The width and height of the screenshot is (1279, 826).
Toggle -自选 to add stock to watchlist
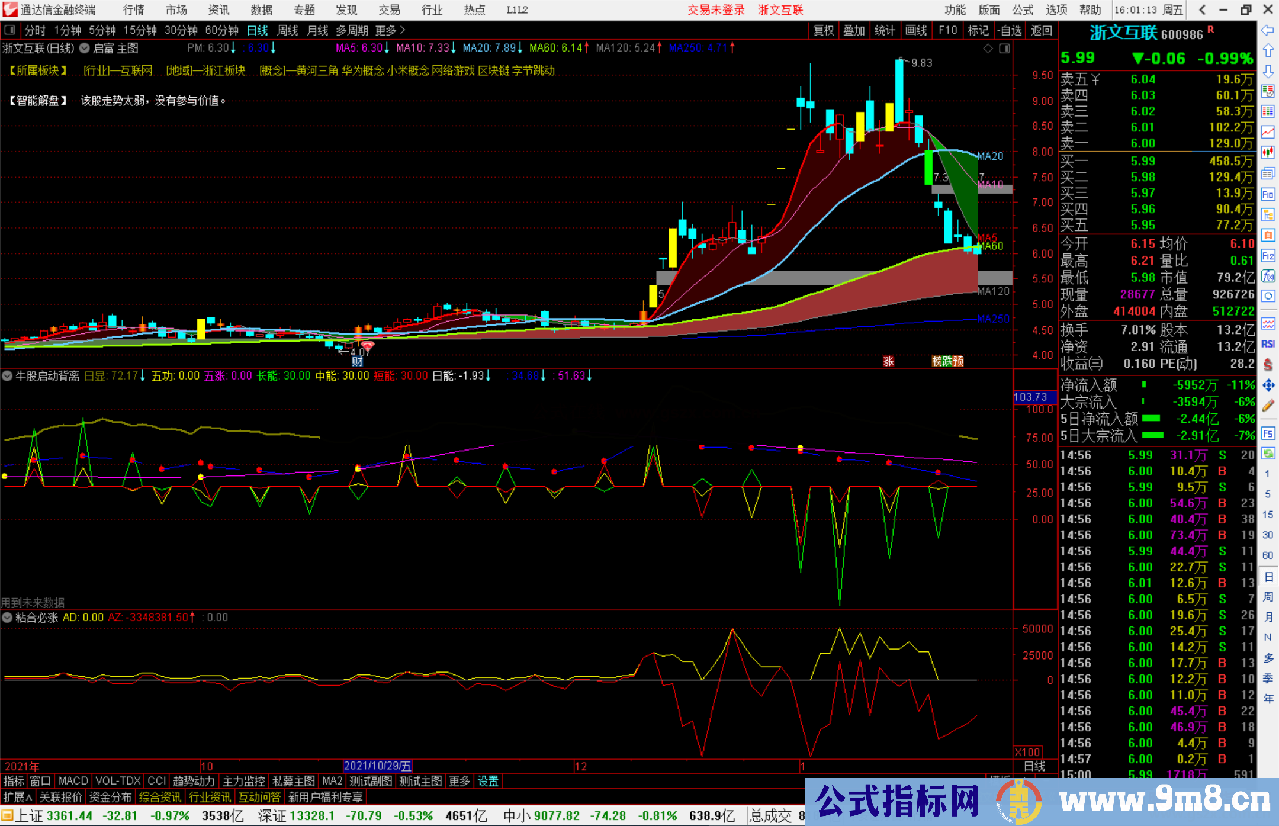(1010, 30)
